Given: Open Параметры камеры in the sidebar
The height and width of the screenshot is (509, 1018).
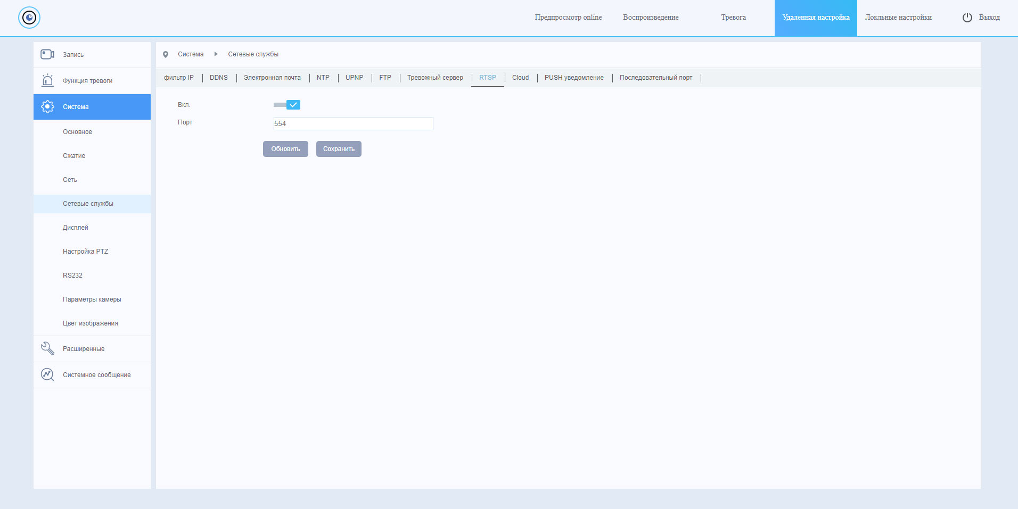Looking at the screenshot, I should point(92,299).
